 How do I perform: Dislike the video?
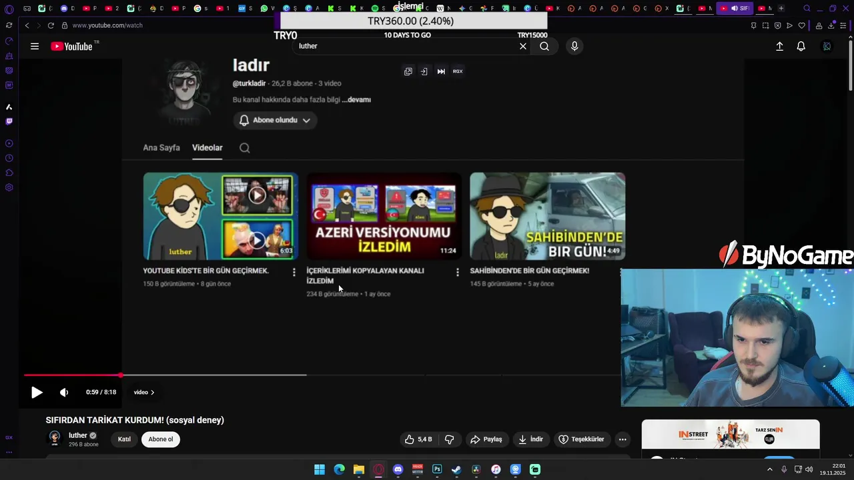[450, 439]
